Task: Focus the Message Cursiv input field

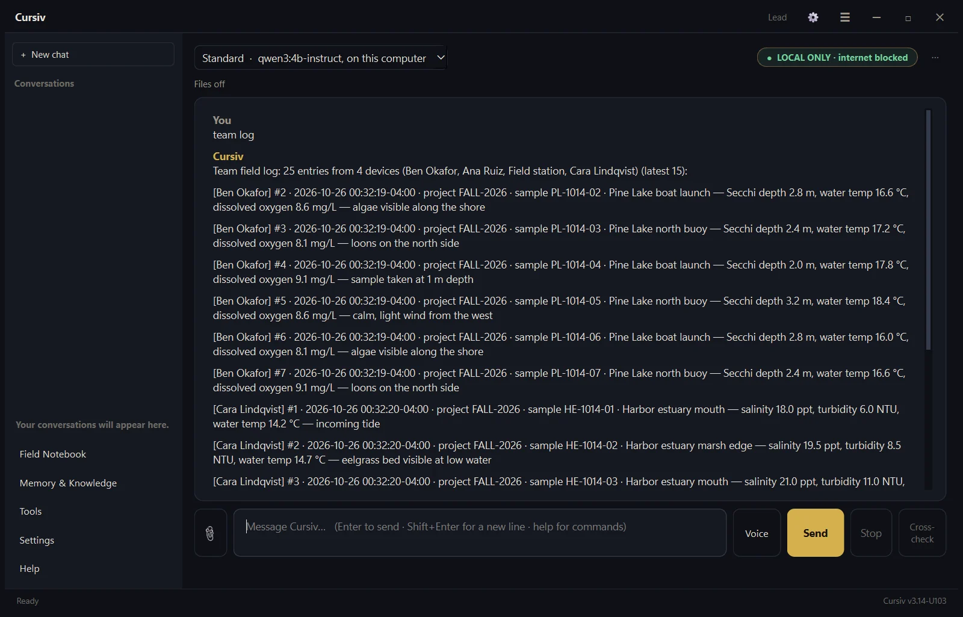Action: 480,533
